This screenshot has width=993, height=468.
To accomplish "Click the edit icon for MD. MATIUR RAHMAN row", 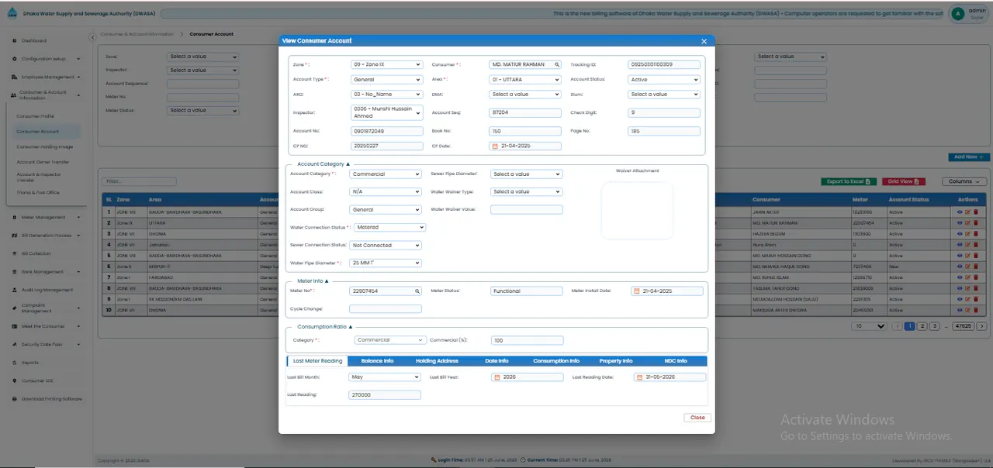I will (x=967, y=223).
